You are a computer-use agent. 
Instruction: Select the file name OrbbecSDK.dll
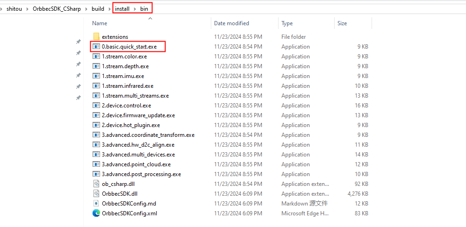pos(120,193)
